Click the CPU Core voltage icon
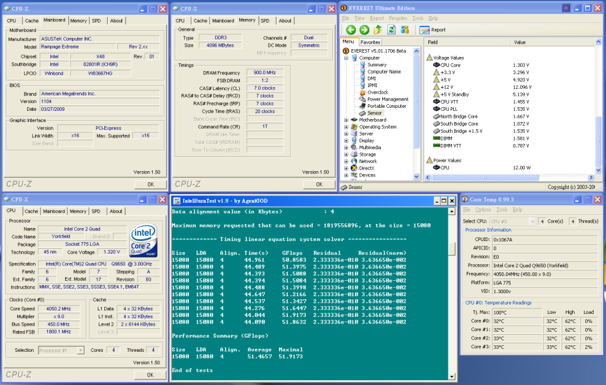The width and height of the screenshot is (606, 385). tap(437, 65)
